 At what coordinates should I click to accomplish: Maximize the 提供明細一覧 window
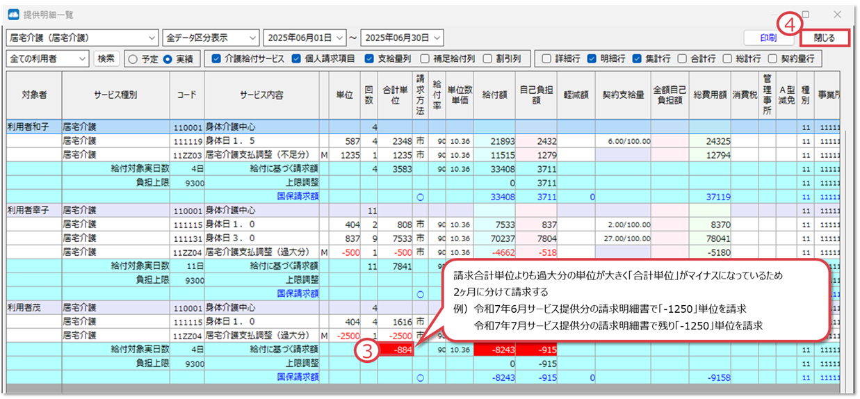805,15
